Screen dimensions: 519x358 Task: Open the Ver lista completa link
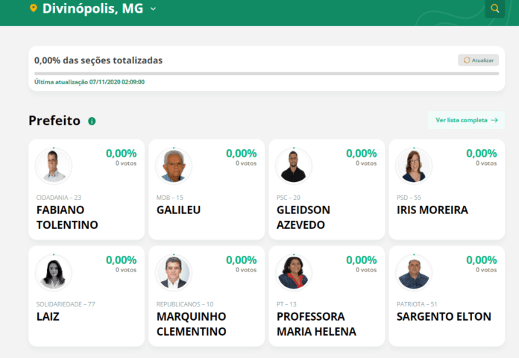coord(466,120)
